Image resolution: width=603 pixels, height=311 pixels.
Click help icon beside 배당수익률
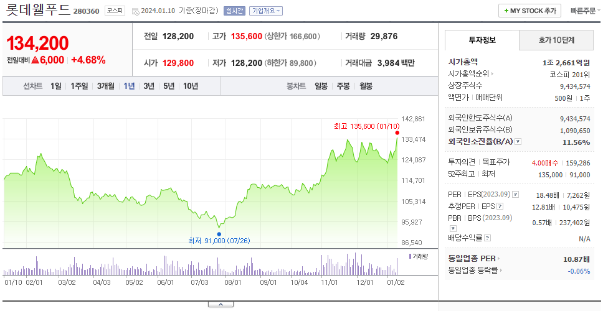pyautogui.click(x=487, y=238)
